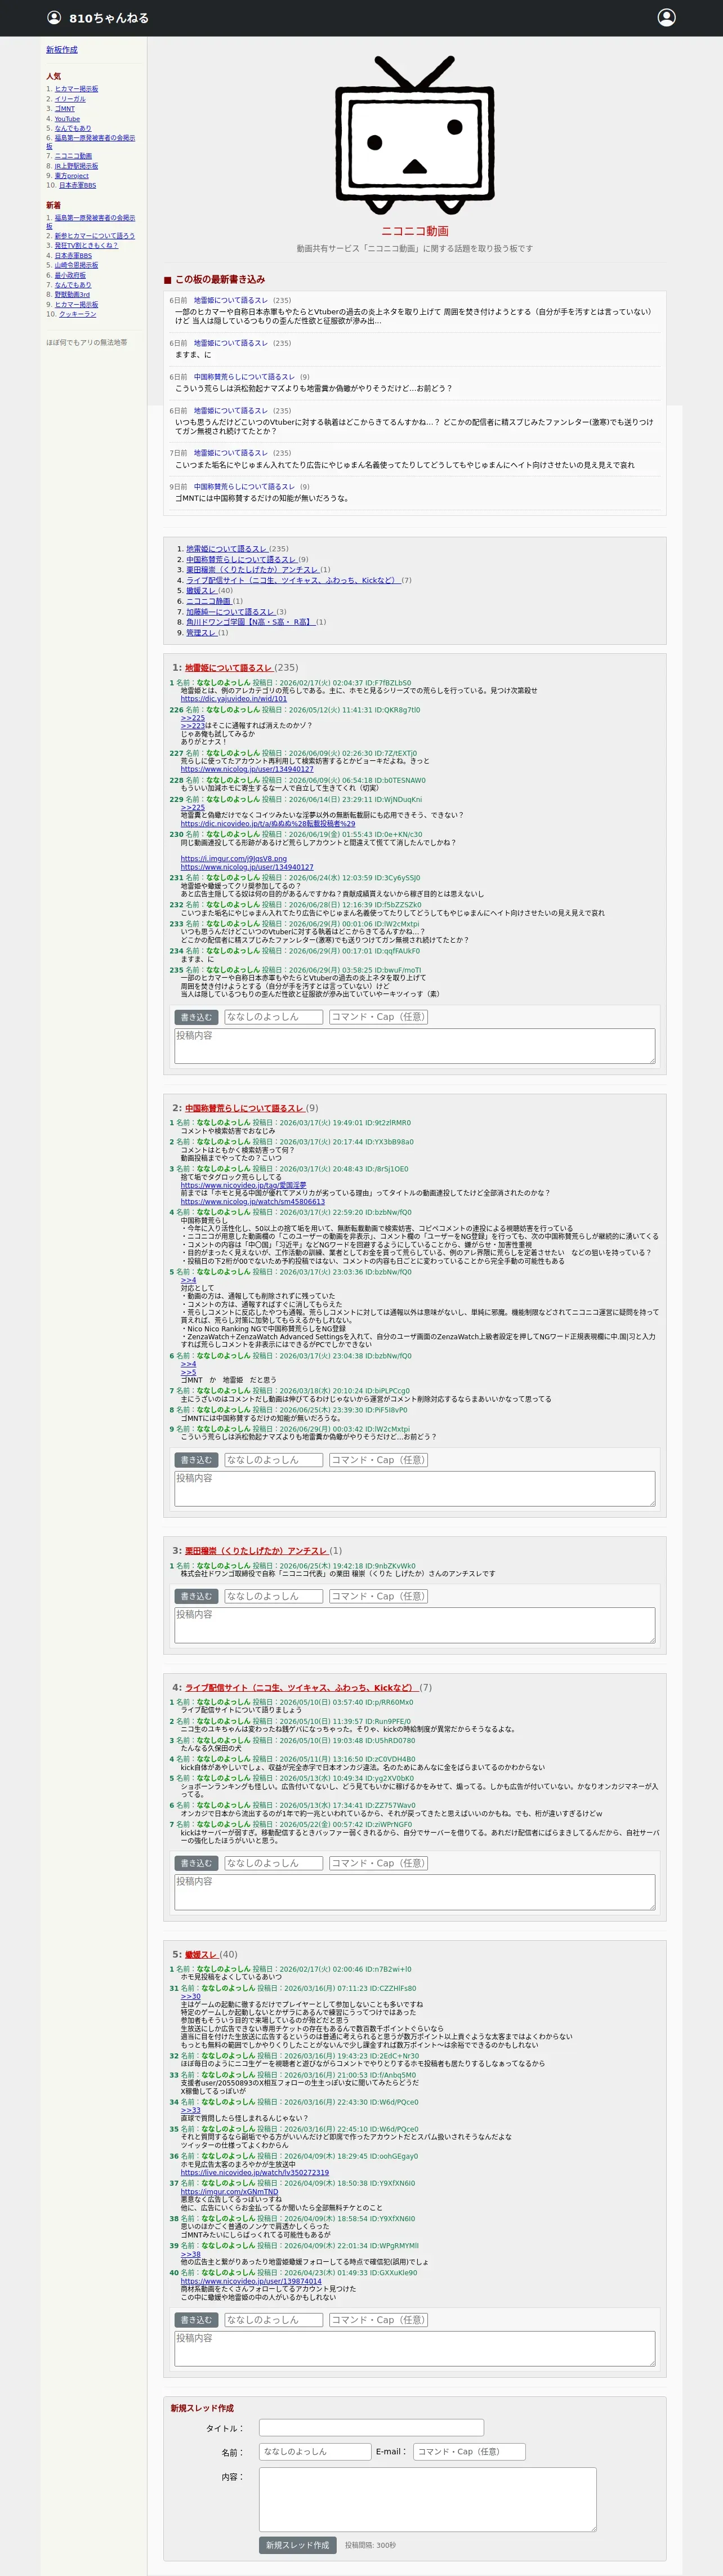Open the 山崎令恩掲示板 board link
This screenshot has height=2576, width=723.
pyautogui.click(x=76, y=265)
